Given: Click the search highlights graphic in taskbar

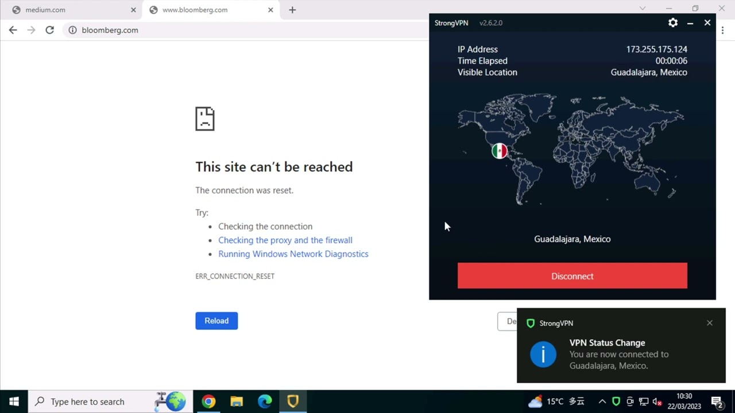Looking at the screenshot, I should (171, 402).
